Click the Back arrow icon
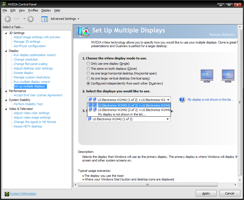Viewport: 244px width, 200px height. pos(8,19)
